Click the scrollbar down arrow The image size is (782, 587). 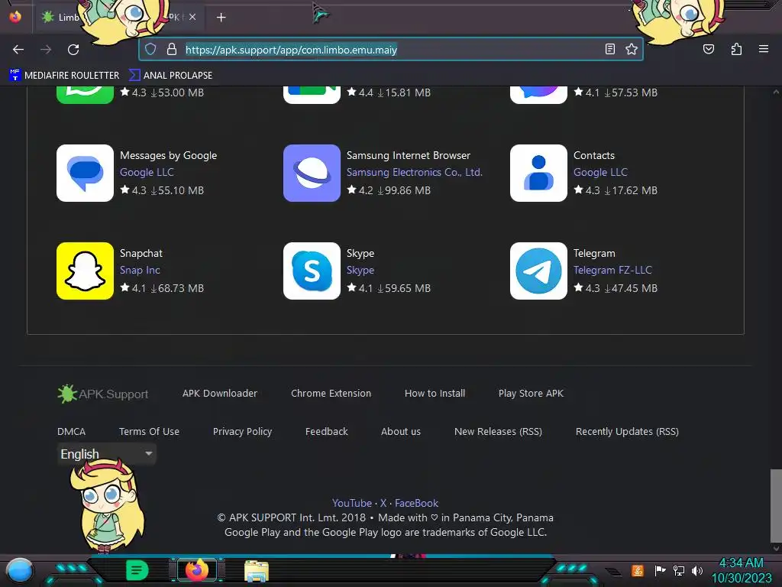(776, 549)
